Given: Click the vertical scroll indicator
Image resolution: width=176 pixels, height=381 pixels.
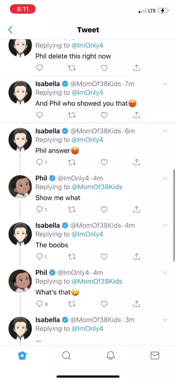Looking at the screenshot, I should [x=174, y=215].
